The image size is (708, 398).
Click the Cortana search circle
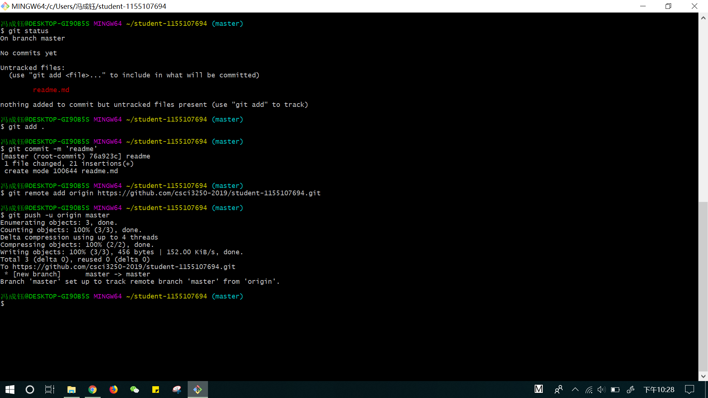coord(30,390)
